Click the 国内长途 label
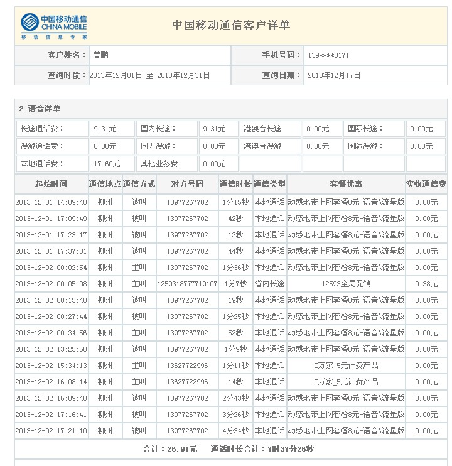The image size is (452, 466). (158, 129)
